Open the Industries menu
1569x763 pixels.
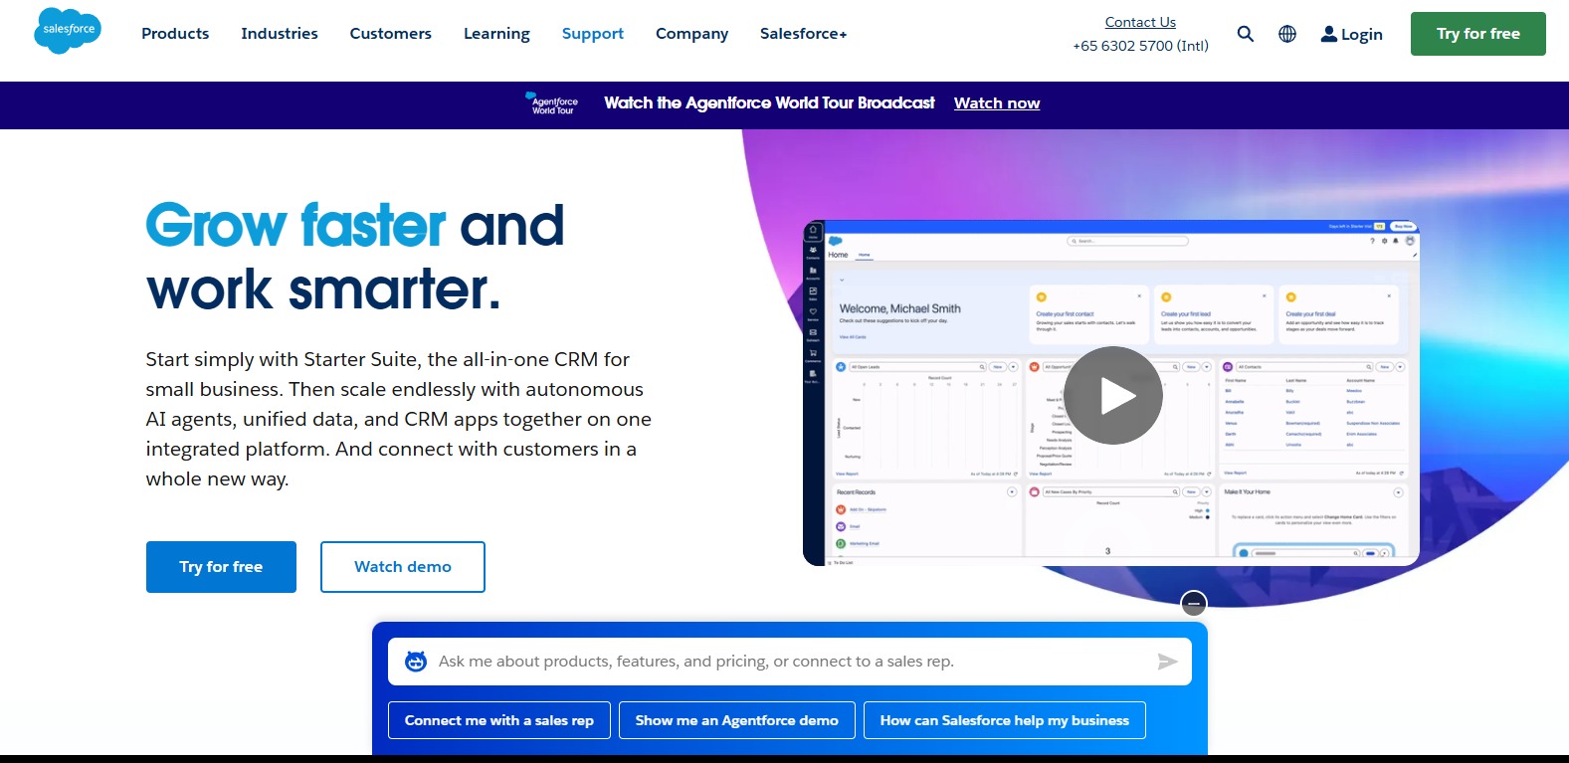pyautogui.click(x=280, y=34)
